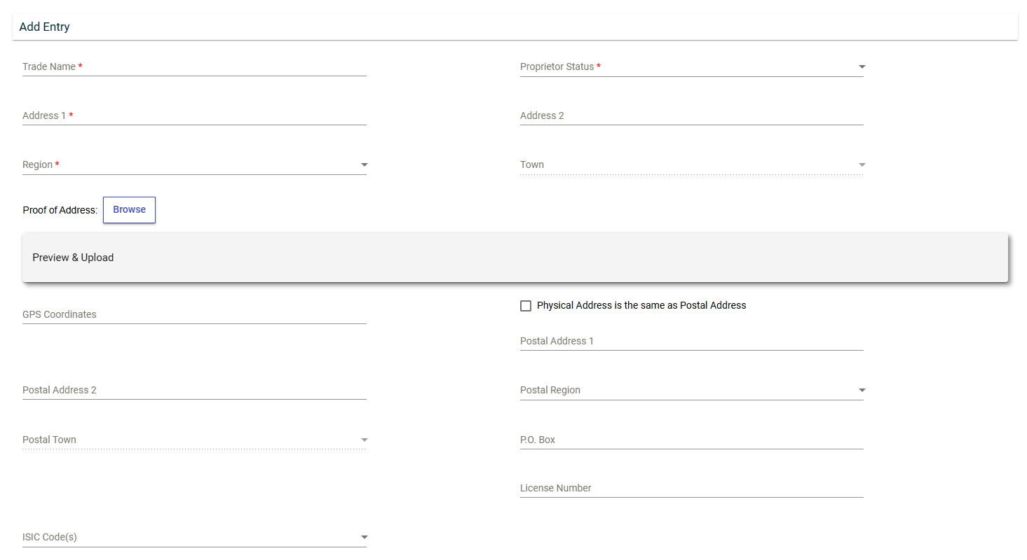Open the Town dropdown list

tap(691, 164)
